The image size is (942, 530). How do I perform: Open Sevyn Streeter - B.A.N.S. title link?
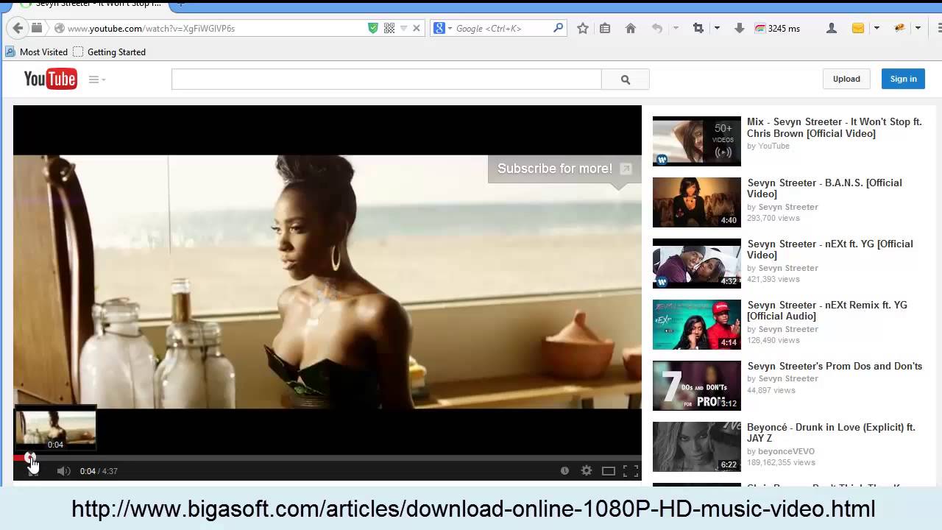pyautogui.click(x=824, y=188)
